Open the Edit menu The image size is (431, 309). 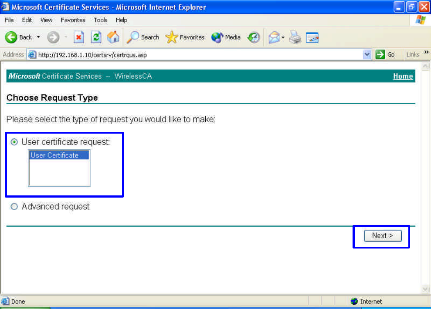(27, 20)
